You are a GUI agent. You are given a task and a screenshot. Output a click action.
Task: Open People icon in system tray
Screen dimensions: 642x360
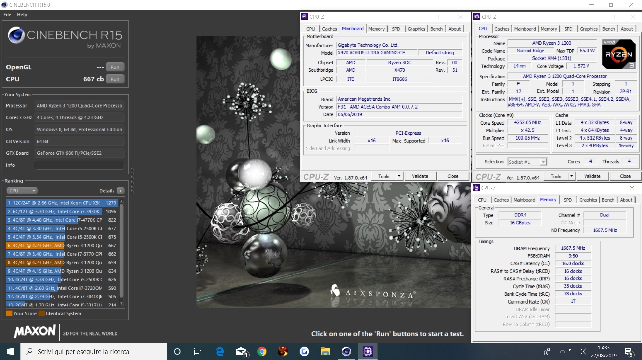pyautogui.click(x=547, y=351)
